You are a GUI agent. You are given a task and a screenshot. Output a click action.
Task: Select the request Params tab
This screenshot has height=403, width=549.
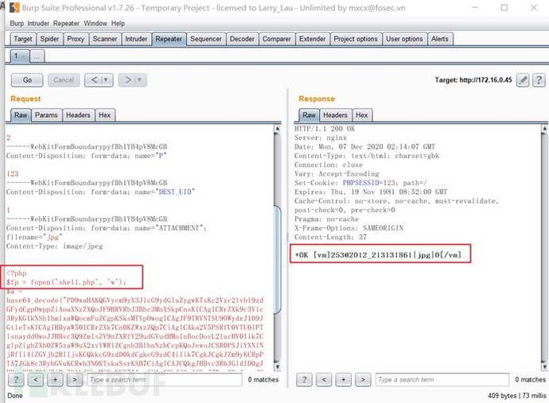(x=46, y=115)
